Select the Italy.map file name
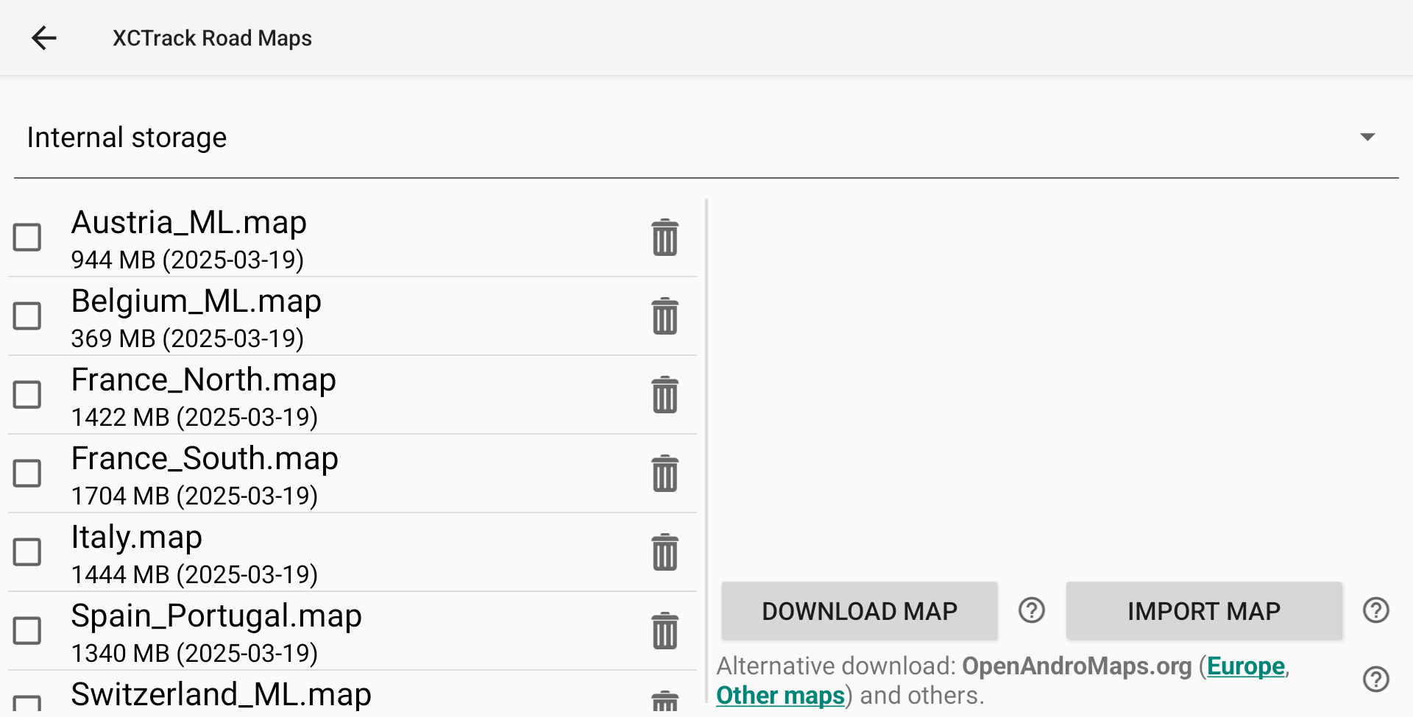Image resolution: width=1413 pixels, height=717 pixels. tap(137, 537)
